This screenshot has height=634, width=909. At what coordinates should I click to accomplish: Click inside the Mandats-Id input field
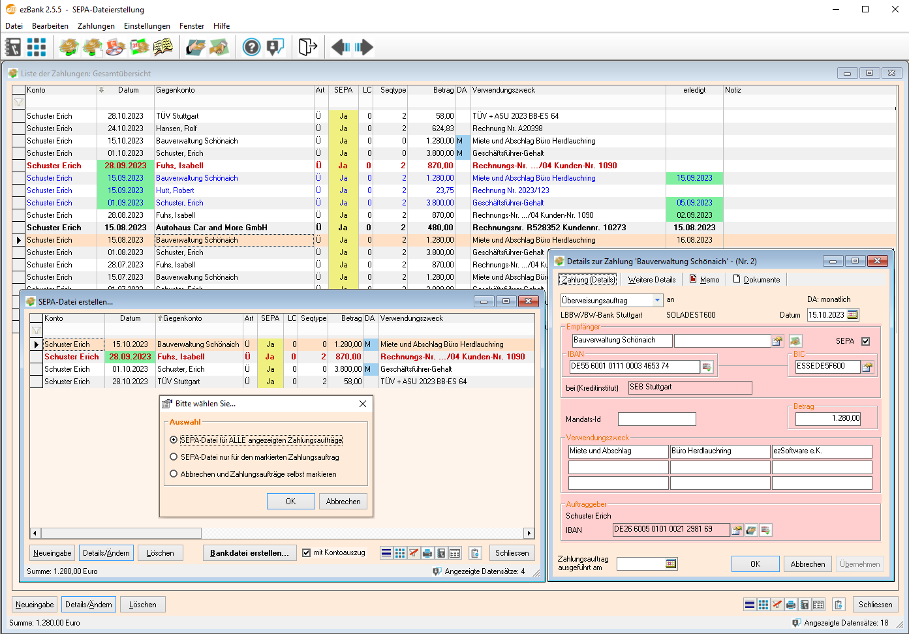point(656,419)
